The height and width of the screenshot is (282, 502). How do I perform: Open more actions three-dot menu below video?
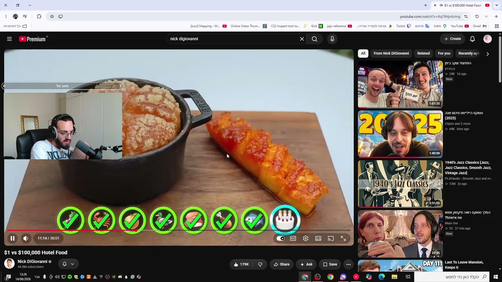tap(348, 264)
